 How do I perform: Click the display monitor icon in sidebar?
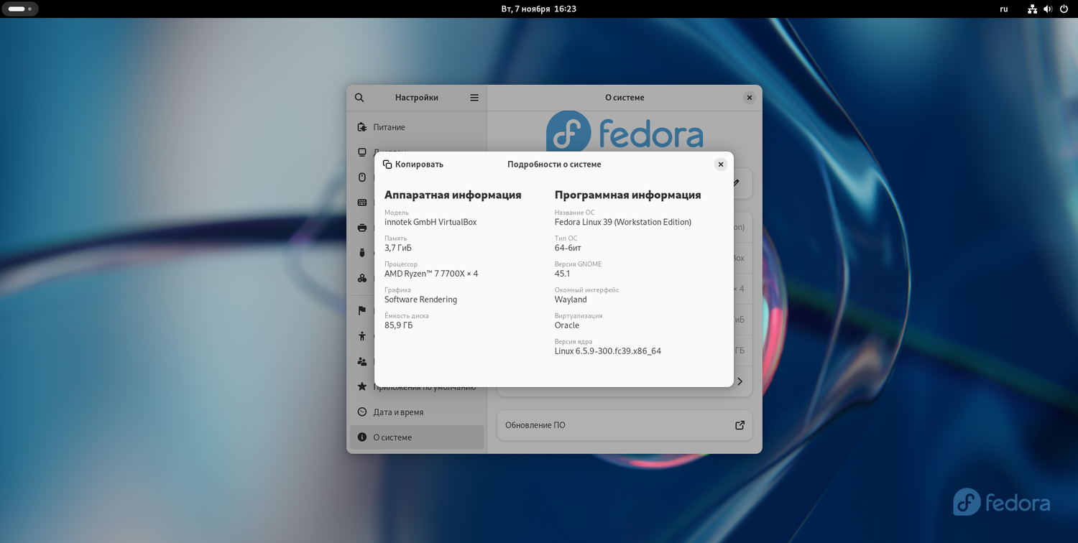[362, 152]
